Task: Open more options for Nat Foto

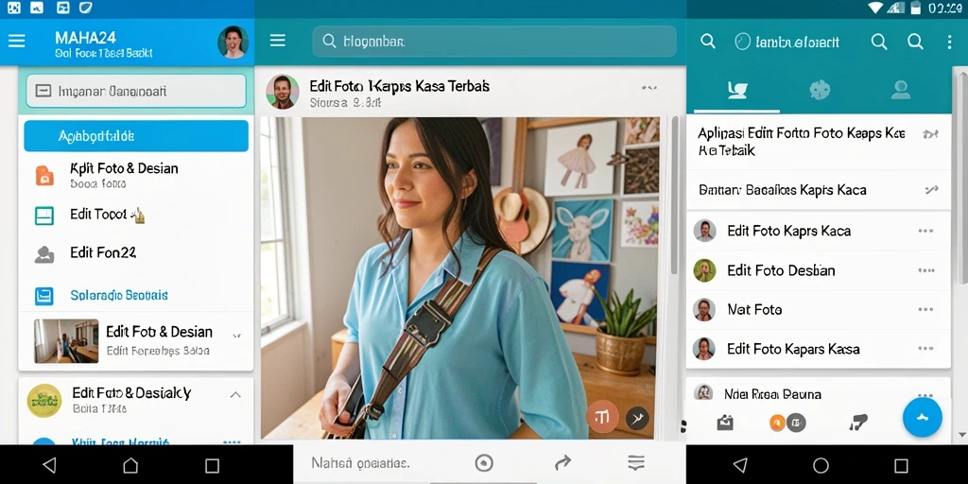Action: (925, 309)
